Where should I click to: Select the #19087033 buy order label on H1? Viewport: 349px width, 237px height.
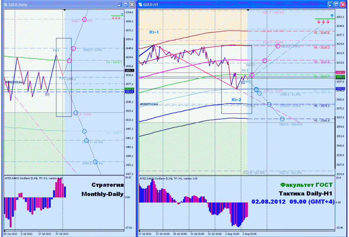point(149,104)
